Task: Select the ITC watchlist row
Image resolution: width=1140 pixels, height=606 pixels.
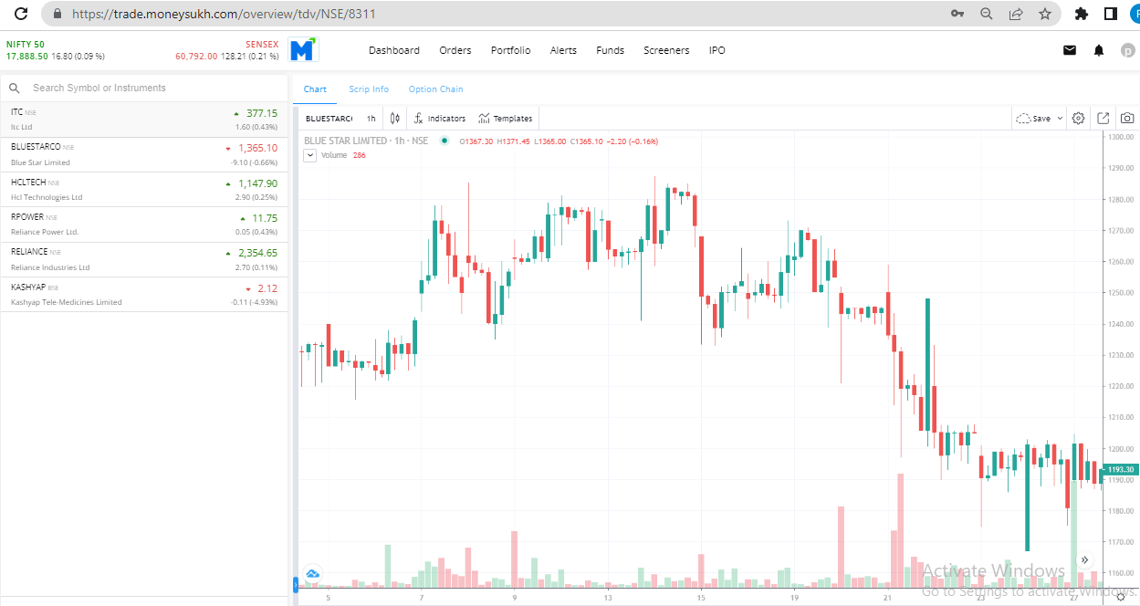Action: coord(143,120)
